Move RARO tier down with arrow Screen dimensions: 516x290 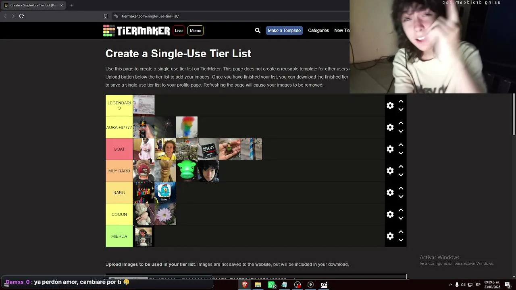(x=401, y=197)
